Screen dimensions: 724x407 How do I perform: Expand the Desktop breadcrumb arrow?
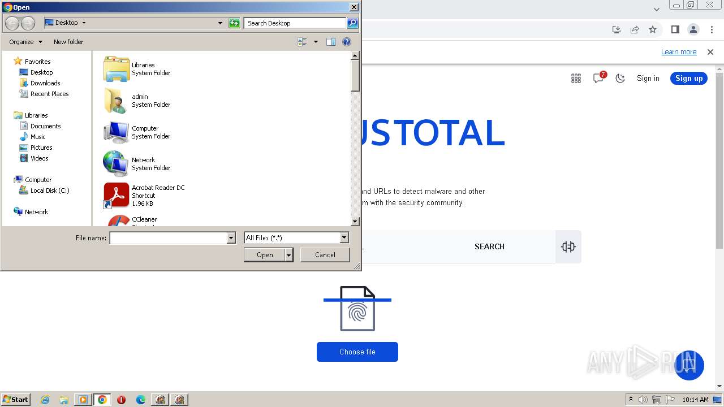pos(84,23)
